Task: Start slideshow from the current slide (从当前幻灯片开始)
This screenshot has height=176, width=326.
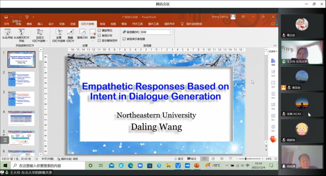Action: click(x=21, y=35)
